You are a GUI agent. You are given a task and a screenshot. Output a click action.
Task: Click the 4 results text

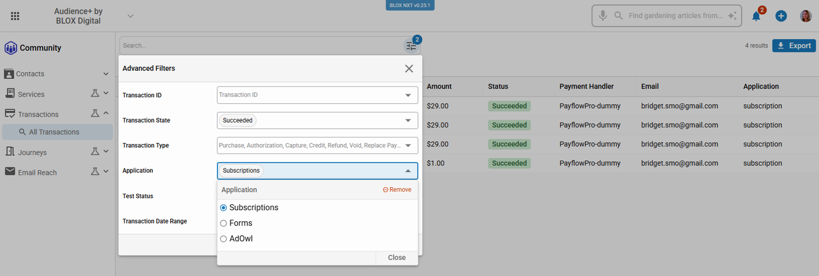[x=757, y=46]
